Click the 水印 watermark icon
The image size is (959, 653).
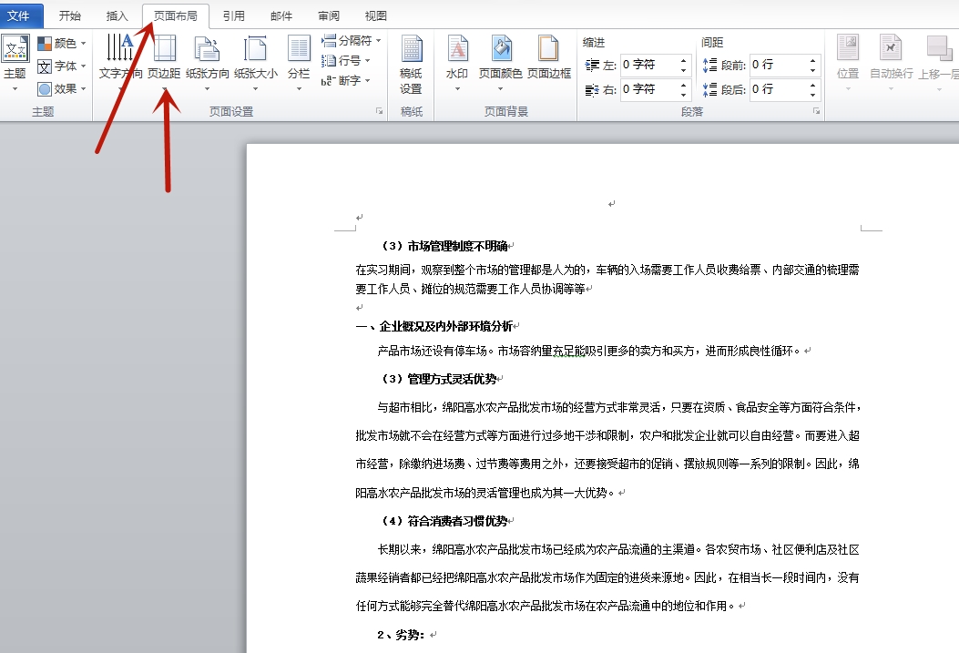(457, 47)
